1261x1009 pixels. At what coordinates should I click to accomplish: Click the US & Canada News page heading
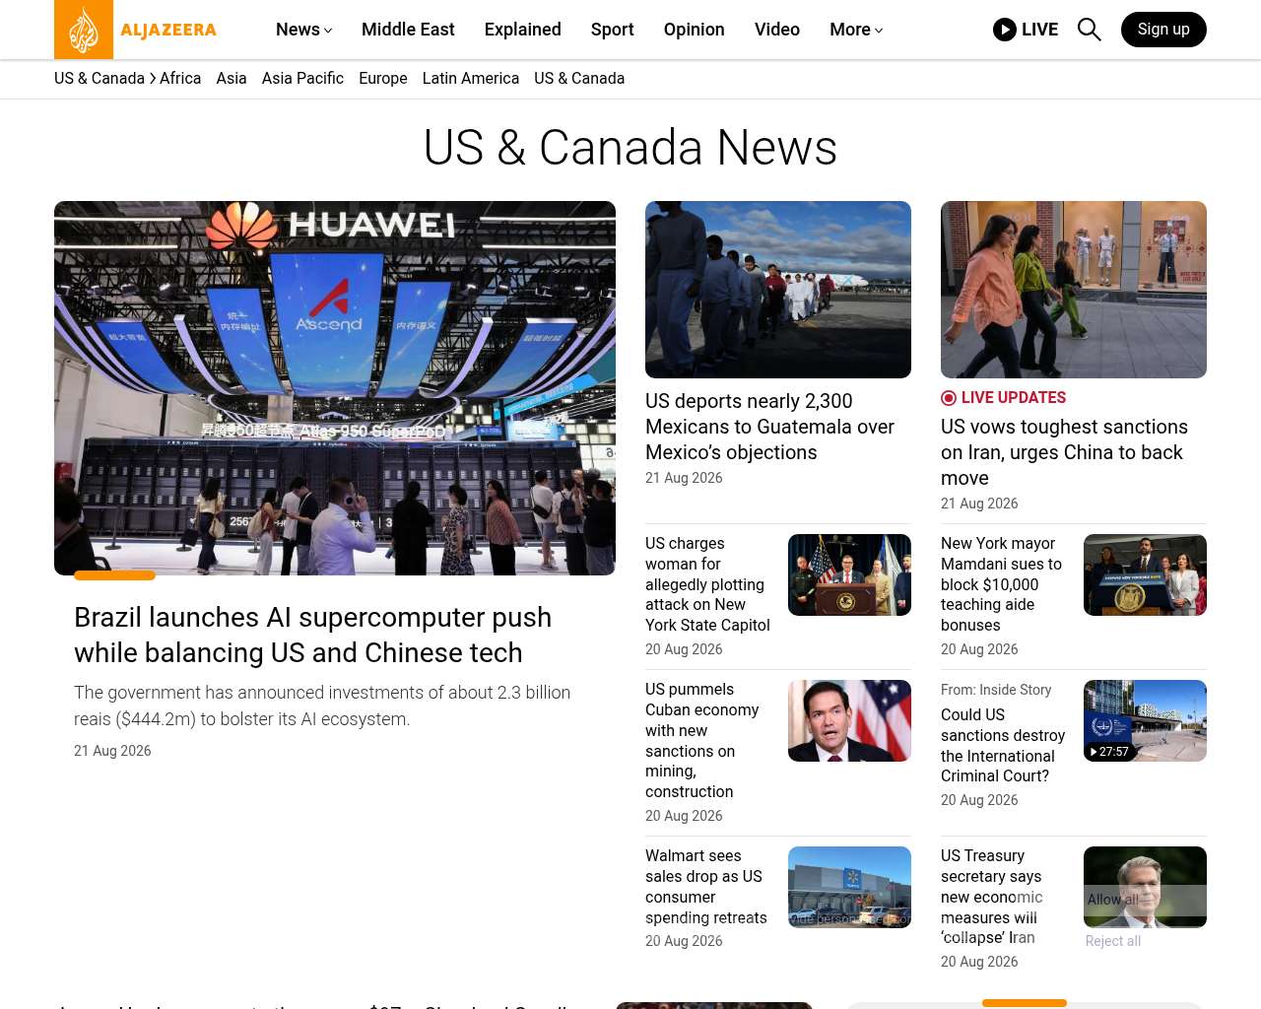click(630, 148)
